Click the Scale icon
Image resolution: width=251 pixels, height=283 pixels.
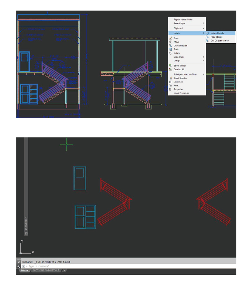170,49
